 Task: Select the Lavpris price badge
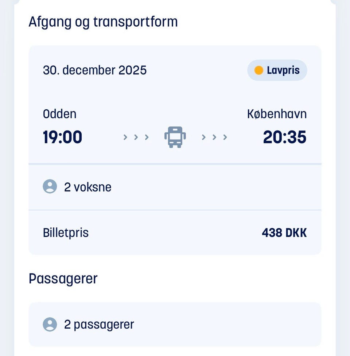point(277,70)
